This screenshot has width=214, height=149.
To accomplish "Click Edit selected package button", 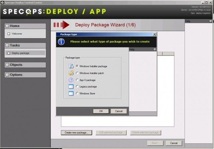I will click(x=111, y=133).
